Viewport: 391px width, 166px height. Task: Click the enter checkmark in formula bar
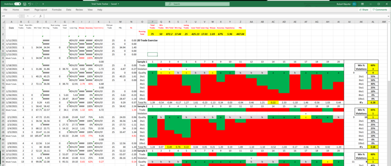(x=34, y=16)
